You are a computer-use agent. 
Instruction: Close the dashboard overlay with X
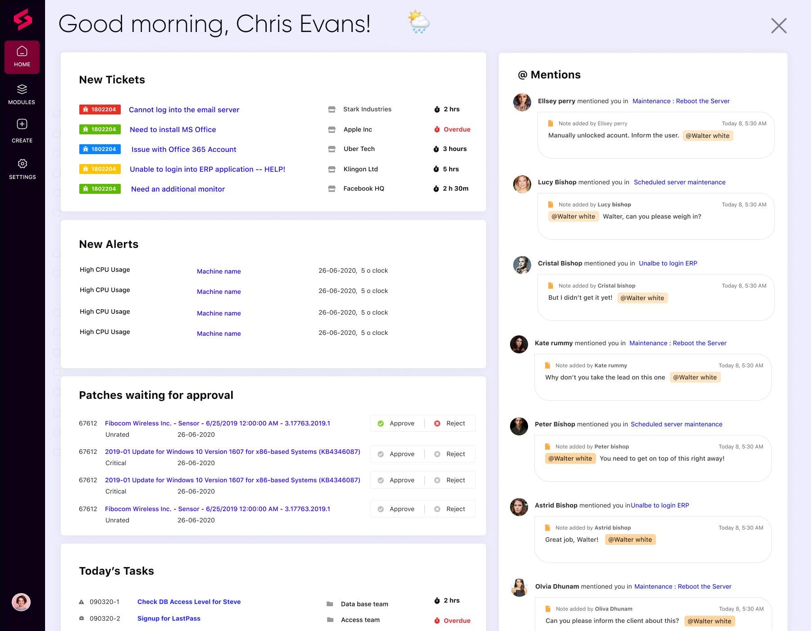pyautogui.click(x=779, y=26)
